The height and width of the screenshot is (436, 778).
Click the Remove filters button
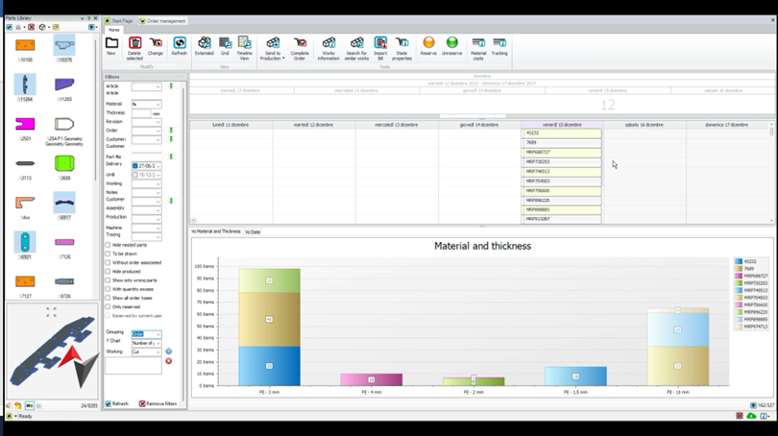159,403
